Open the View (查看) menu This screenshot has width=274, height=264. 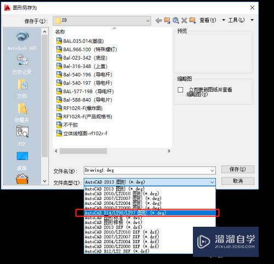coord(208,20)
